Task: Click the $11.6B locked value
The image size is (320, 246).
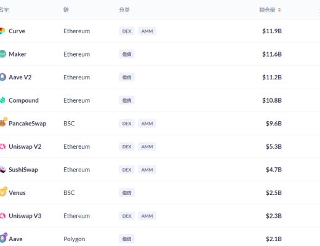Action: pos(272,54)
